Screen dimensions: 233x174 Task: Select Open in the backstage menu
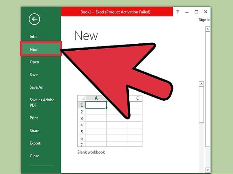point(35,62)
